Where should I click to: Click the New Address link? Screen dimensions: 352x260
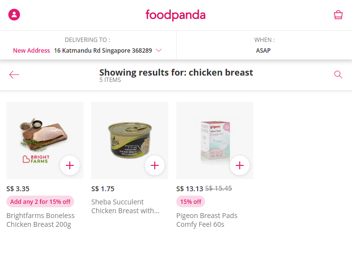pos(31,50)
